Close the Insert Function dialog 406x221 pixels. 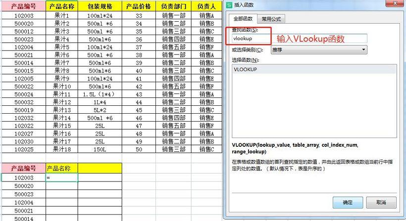point(395,3)
